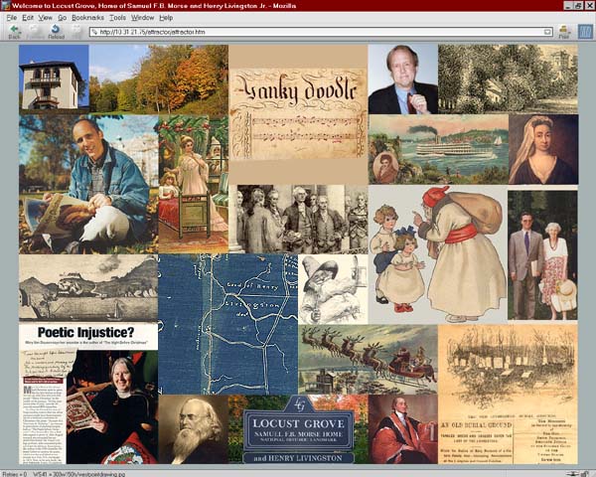Click the security lock icon in status bar
Screen dimensions: 596x477
(x=585, y=474)
